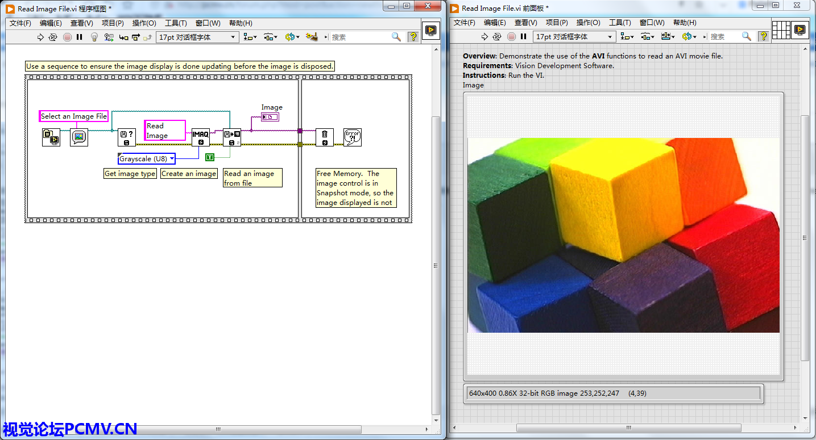The width and height of the screenshot is (816, 440).
Task: Click context help question mark in front panel
Action: click(762, 36)
